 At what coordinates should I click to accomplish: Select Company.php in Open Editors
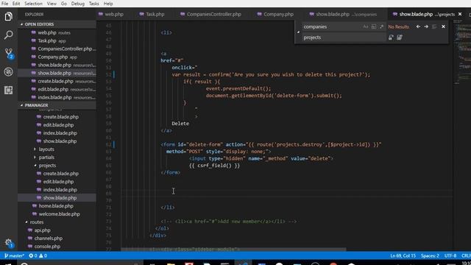(x=57, y=57)
